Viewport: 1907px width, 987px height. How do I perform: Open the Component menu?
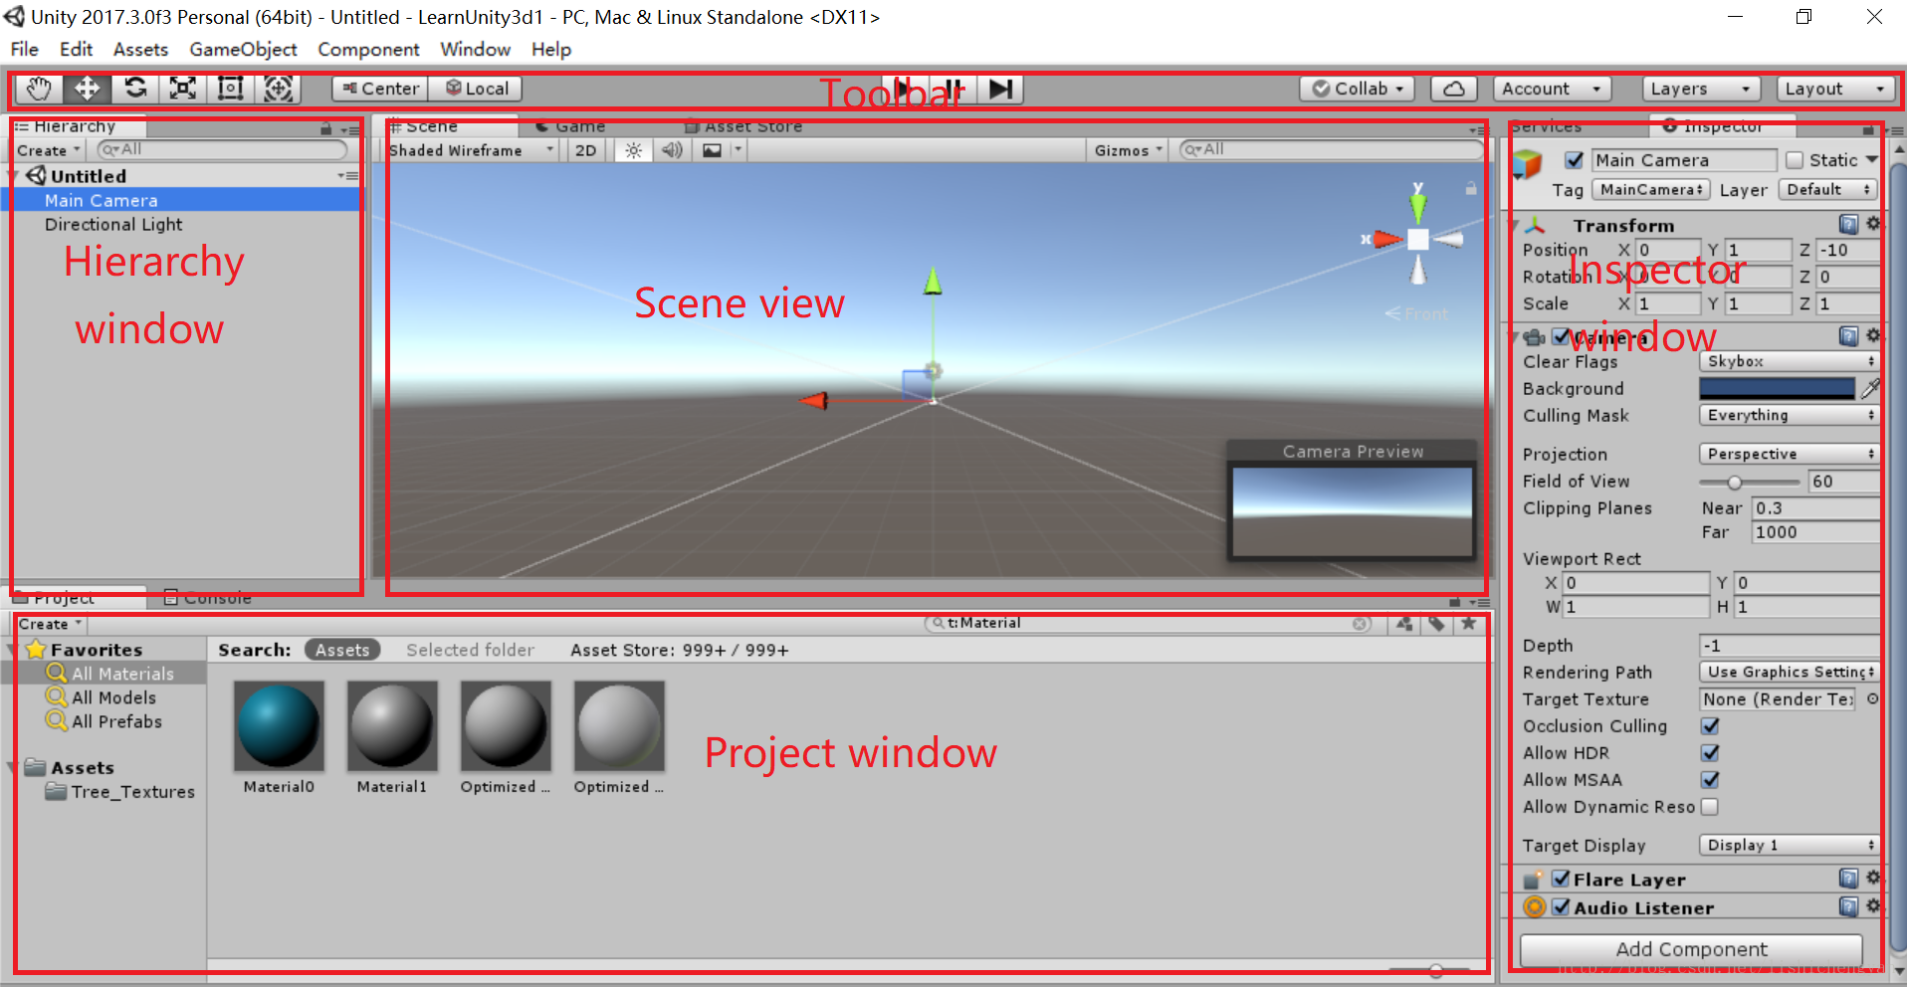coord(368,49)
